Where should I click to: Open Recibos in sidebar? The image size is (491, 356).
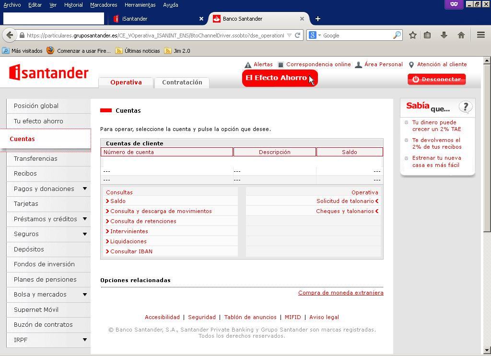tap(48, 174)
